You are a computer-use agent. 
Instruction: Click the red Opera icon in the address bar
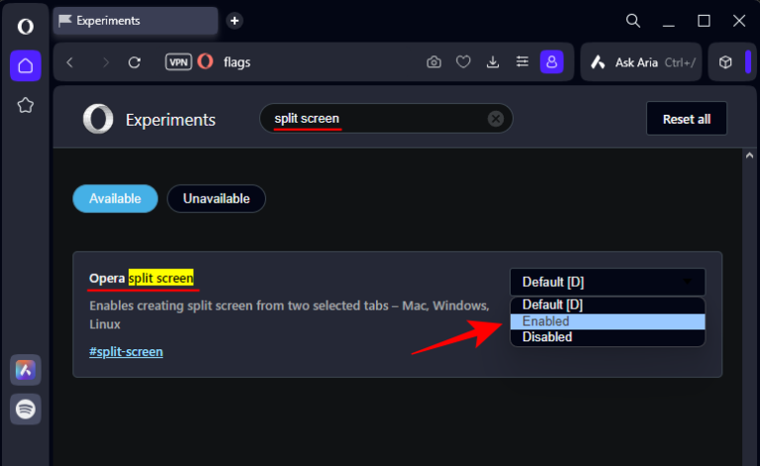[205, 61]
